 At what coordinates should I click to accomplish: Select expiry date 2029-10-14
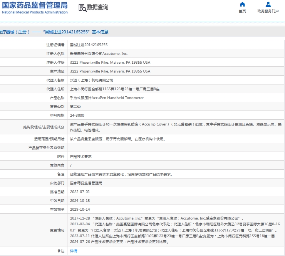coord(80,210)
